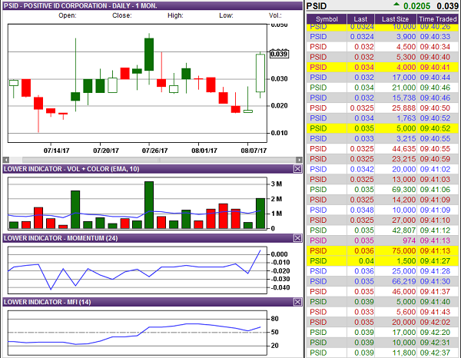
Task: Select the trade row timed 09:41:43
Action: coord(382,312)
